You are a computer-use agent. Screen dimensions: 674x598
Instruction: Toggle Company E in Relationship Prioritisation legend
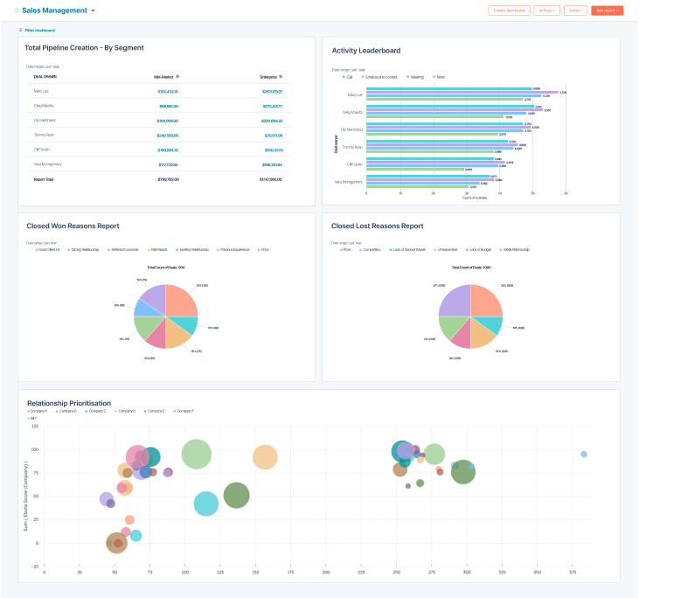[x=154, y=411]
